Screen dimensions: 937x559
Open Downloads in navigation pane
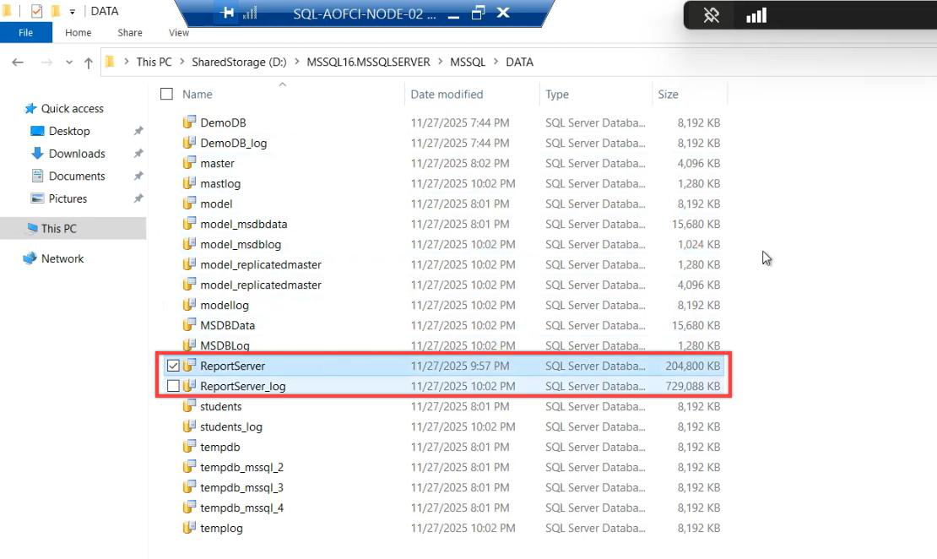coord(77,154)
